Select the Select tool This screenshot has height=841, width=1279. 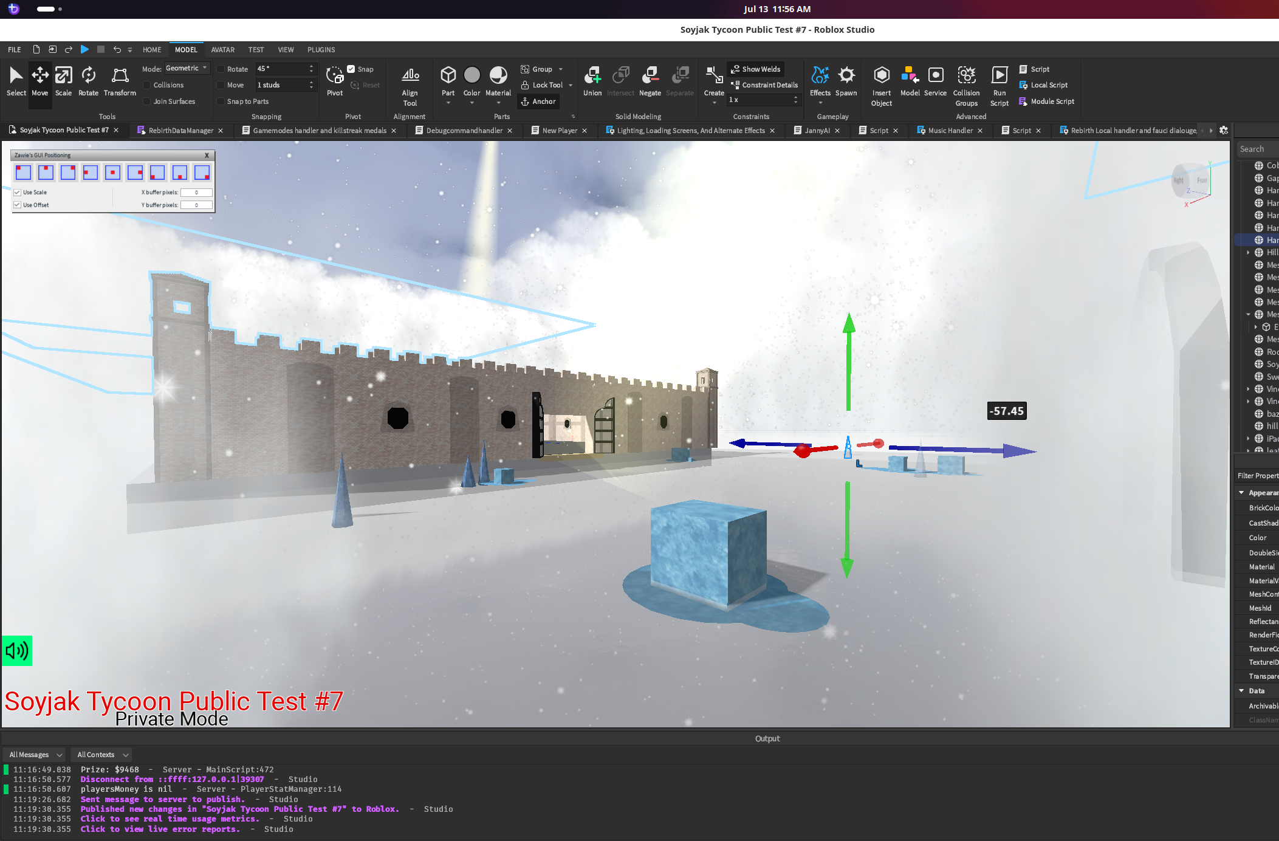pos(16,81)
